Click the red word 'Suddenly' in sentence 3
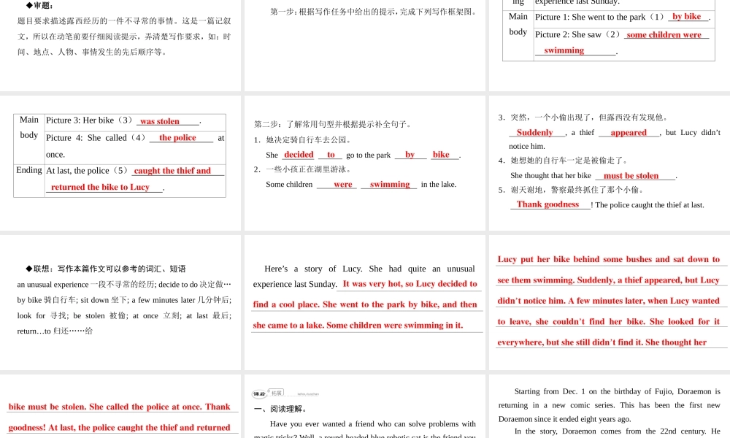This screenshot has width=730, height=438. (x=534, y=133)
